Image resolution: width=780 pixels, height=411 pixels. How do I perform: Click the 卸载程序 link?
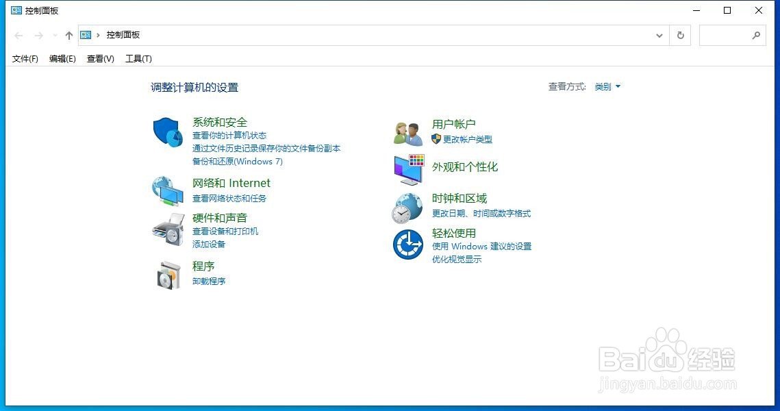pyautogui.click(x=209, y=281)
